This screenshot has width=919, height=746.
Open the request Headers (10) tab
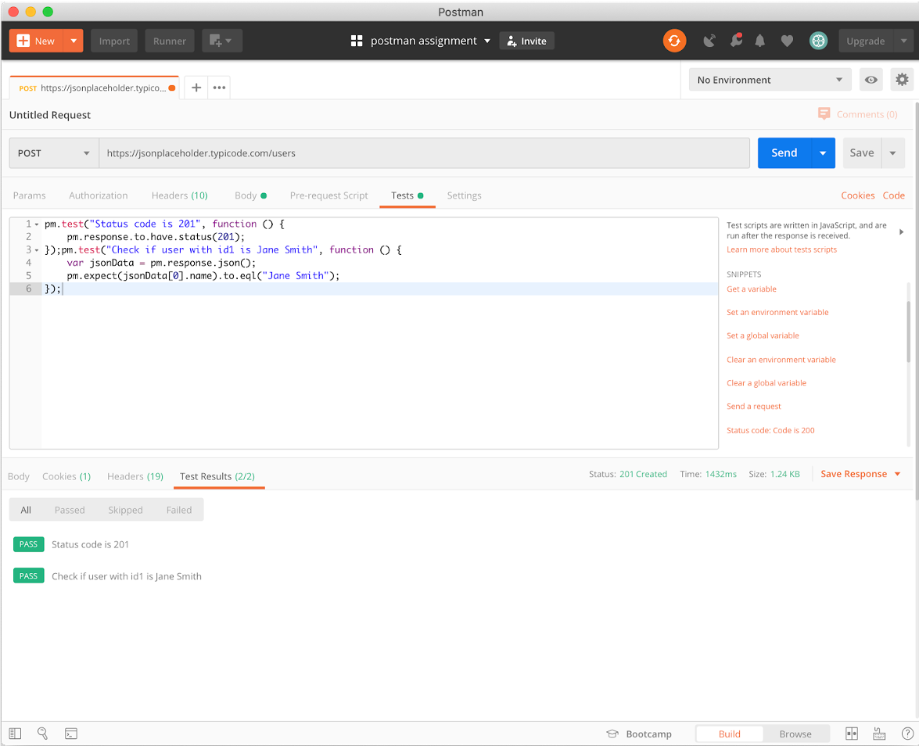point(179,195)
